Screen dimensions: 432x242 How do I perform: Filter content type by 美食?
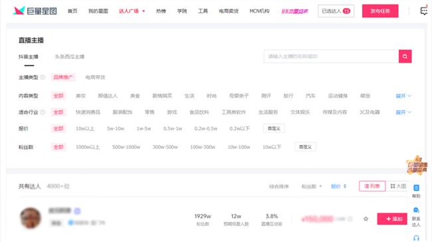coord(135,96)
